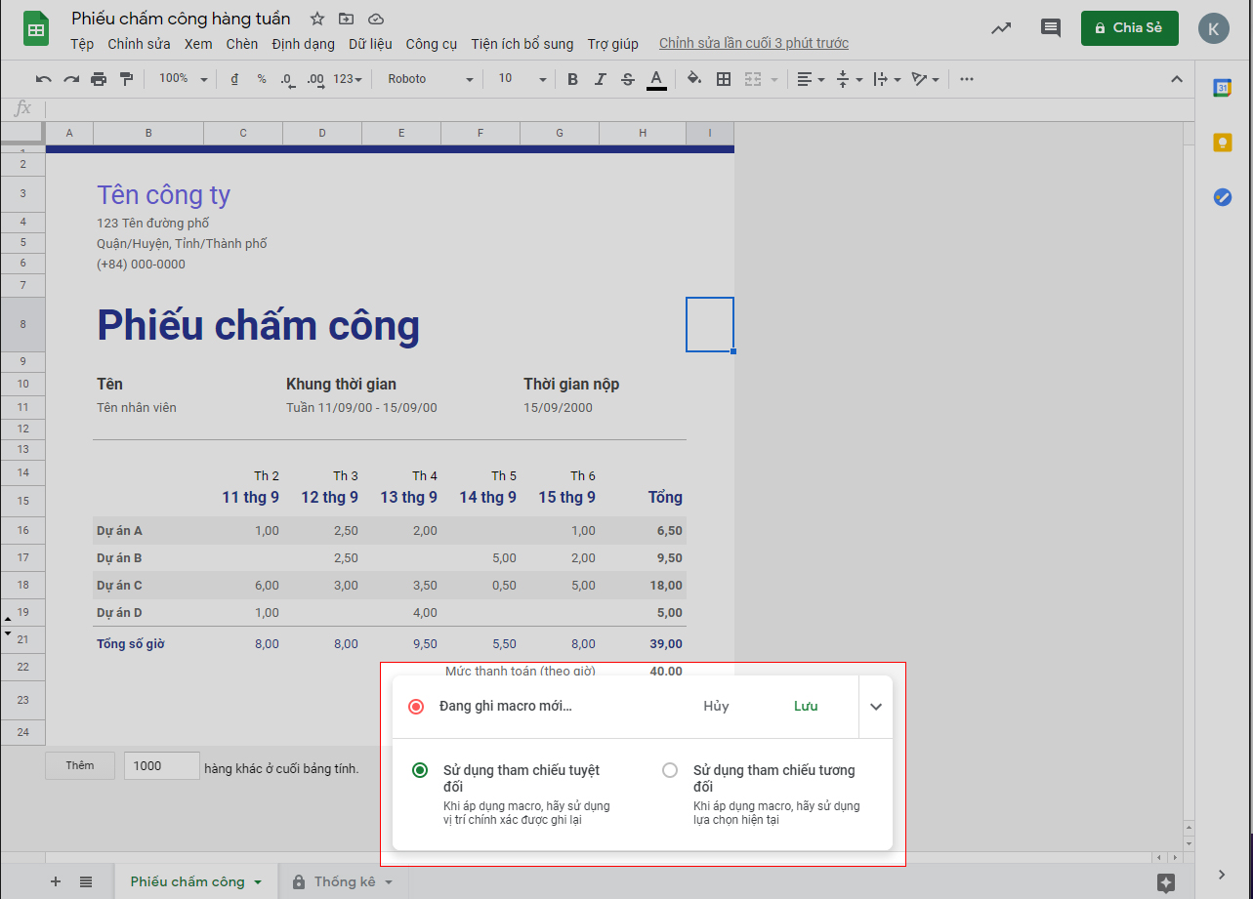The height and width of the screenshot is (899, 1253).
Task: Select relative references for the macro
Action: 670,770
